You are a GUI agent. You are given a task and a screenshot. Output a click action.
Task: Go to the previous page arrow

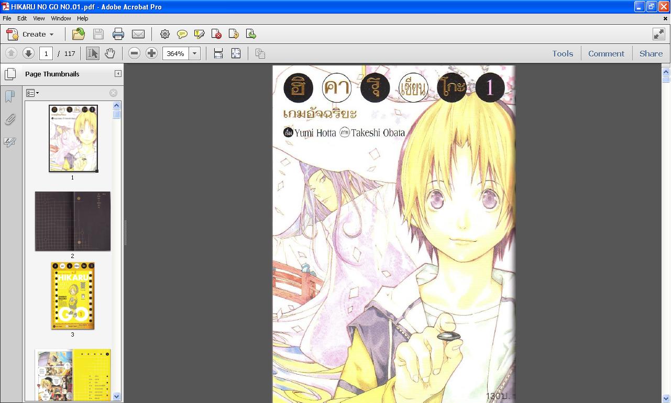click(x=11, y=53)
